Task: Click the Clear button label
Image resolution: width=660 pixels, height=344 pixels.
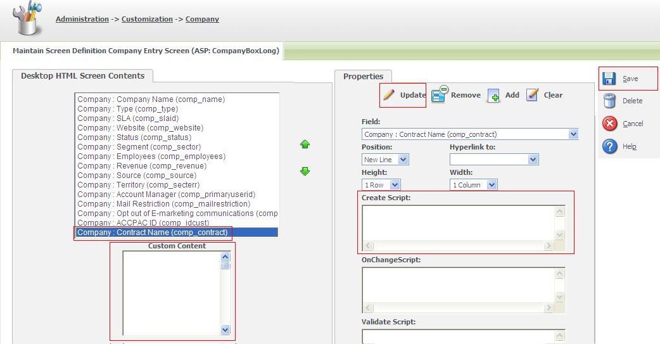Action: coord(553,95)
